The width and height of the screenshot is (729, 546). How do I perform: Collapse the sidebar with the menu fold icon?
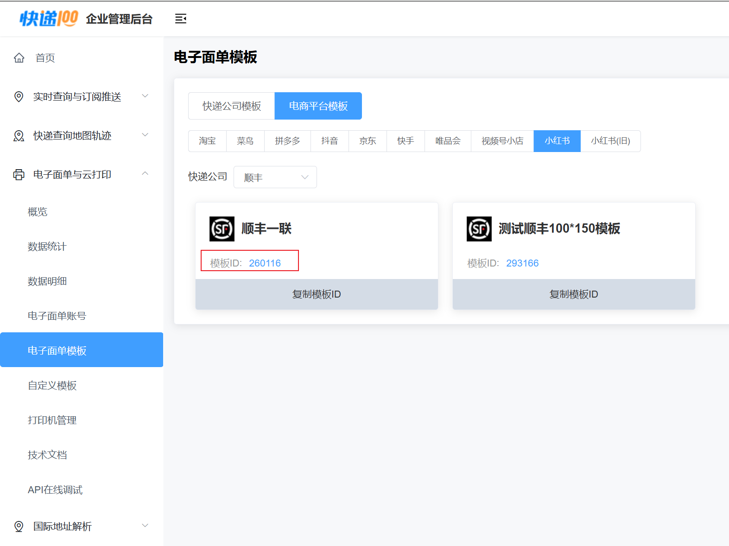[181, 19]
